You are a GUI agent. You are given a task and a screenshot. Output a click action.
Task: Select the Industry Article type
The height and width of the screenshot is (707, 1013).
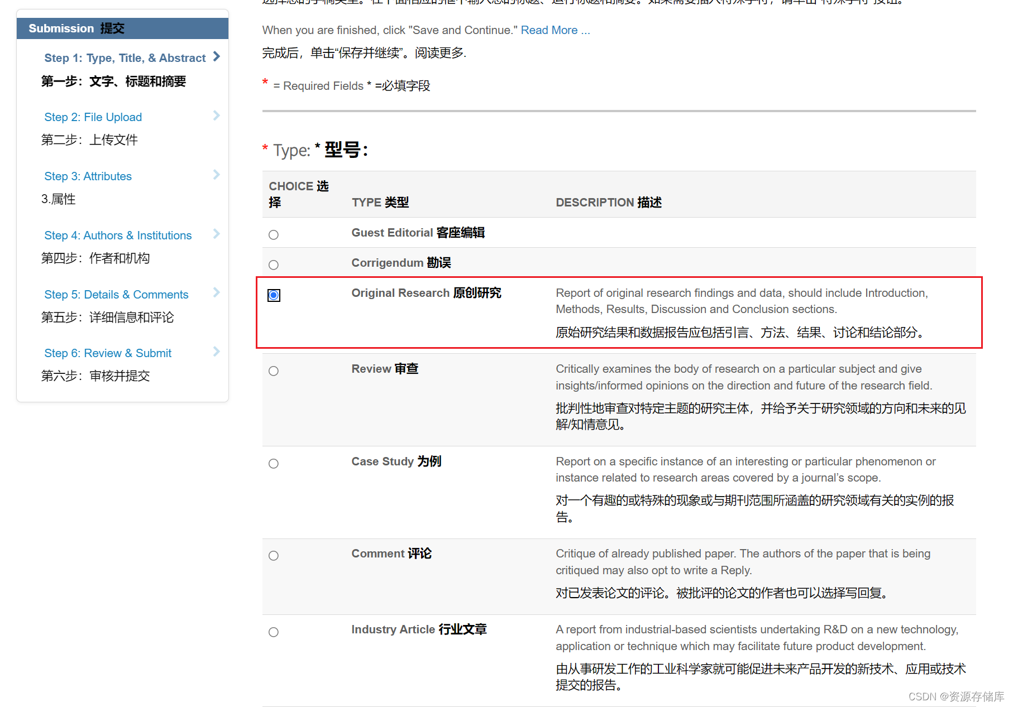(x=273, y=632)
